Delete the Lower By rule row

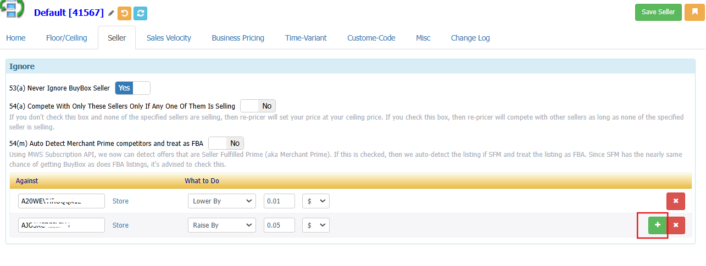(x=675, y=201)
